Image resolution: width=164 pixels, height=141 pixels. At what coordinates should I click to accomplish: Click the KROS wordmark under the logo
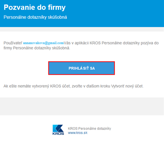58,134
